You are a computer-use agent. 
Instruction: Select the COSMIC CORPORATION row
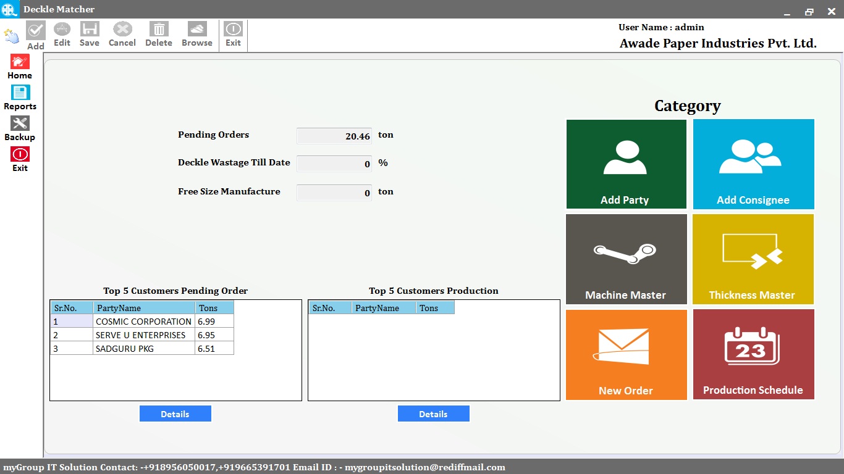point(142,321)
